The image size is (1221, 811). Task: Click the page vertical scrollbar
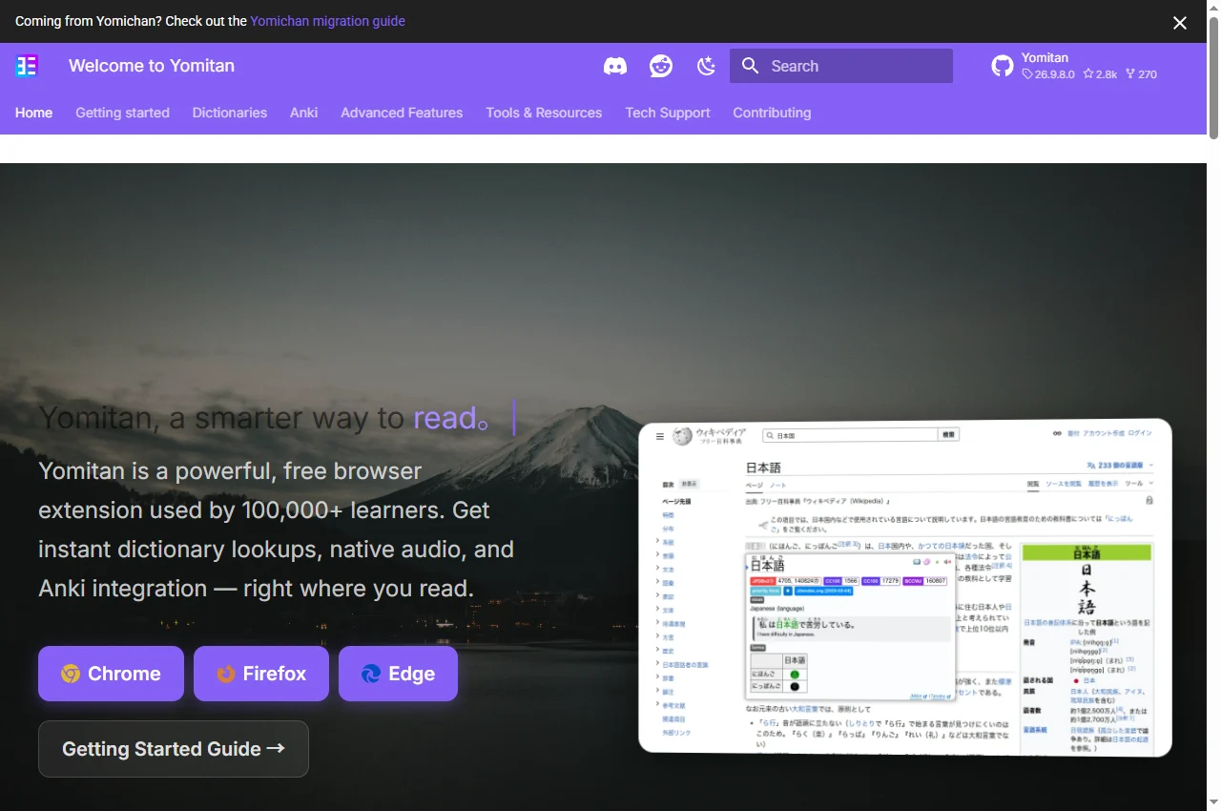[1213, 405]
